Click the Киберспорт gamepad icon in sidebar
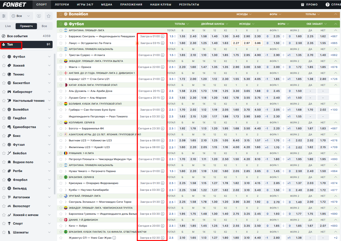The height and width of the screenshot is (241, 341). pyautogui.click(x=9, y=92)
